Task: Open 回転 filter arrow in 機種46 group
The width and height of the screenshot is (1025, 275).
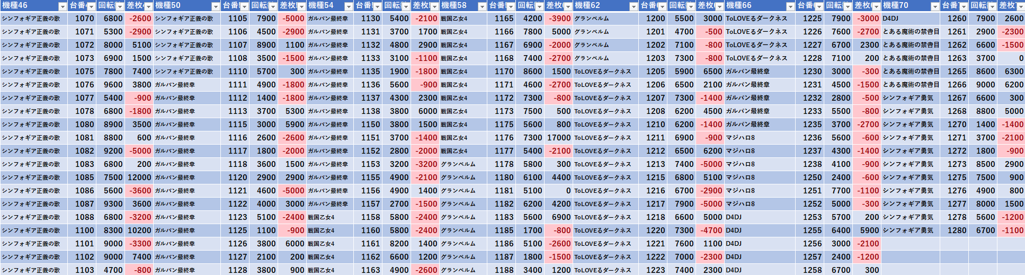Action: (120, 6)
